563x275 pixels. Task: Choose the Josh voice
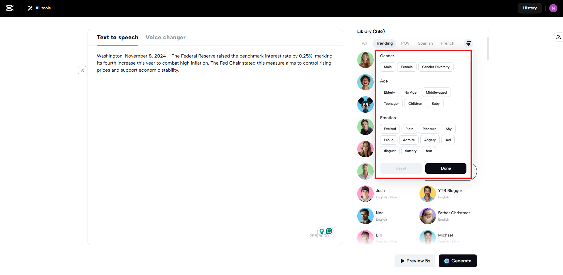[x=386, y=194]
